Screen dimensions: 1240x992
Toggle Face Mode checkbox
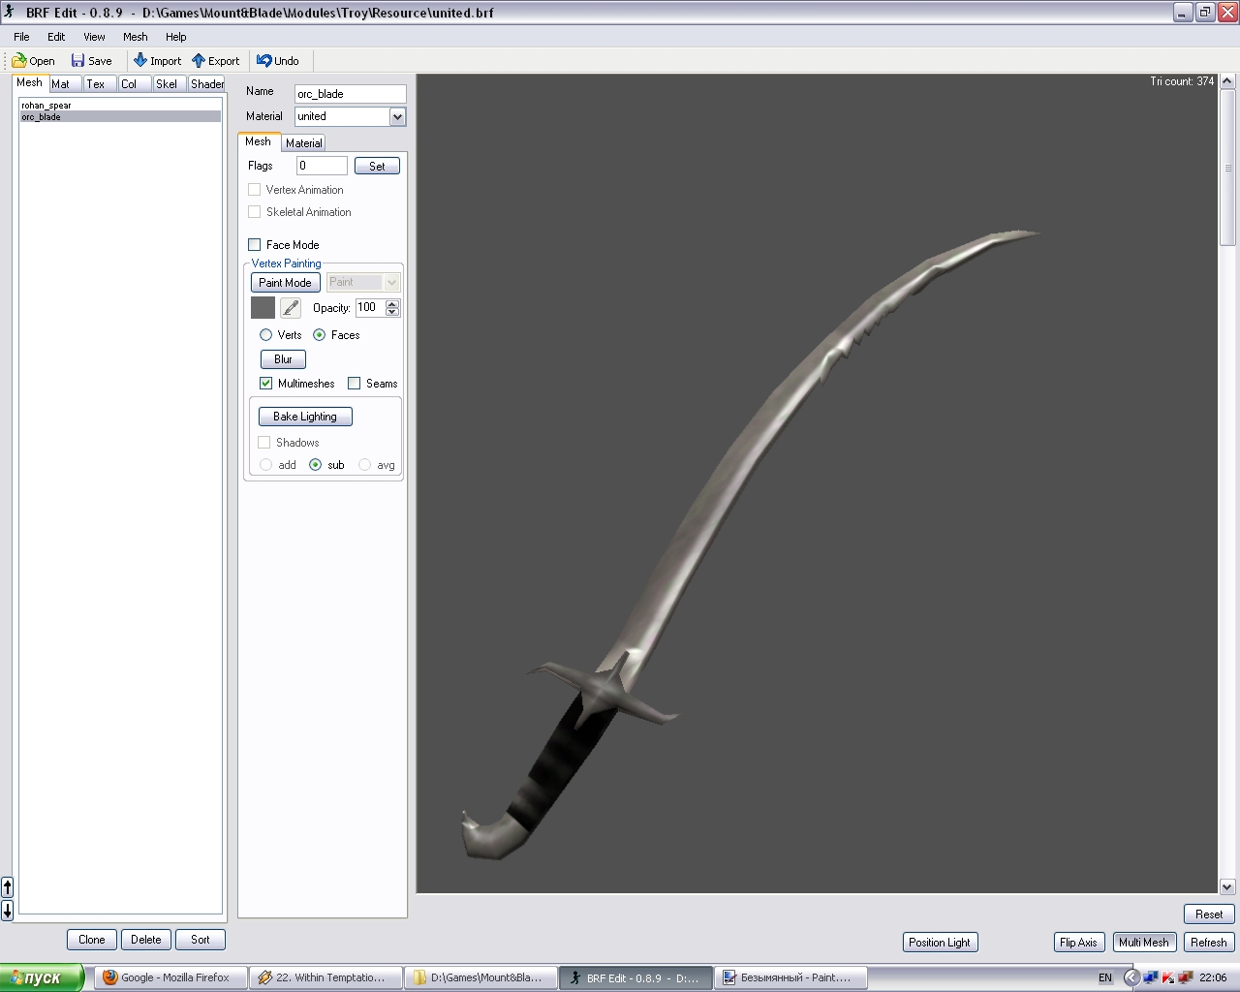(254, 245)
